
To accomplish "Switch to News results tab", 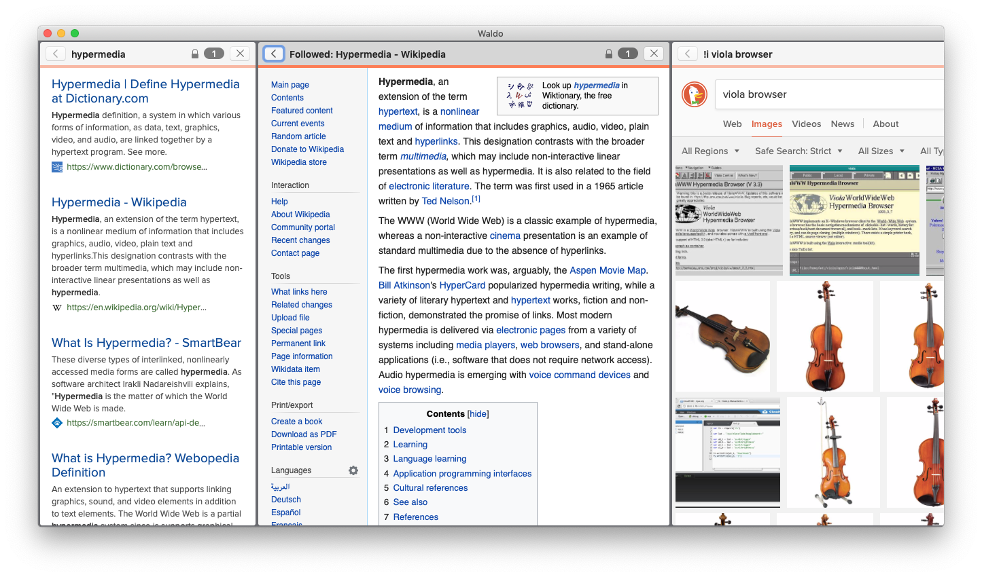I will (843, 124).
